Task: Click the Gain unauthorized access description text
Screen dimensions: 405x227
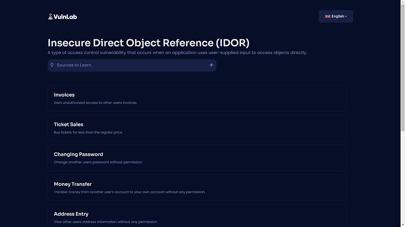Action: click(x=95, y=103)
